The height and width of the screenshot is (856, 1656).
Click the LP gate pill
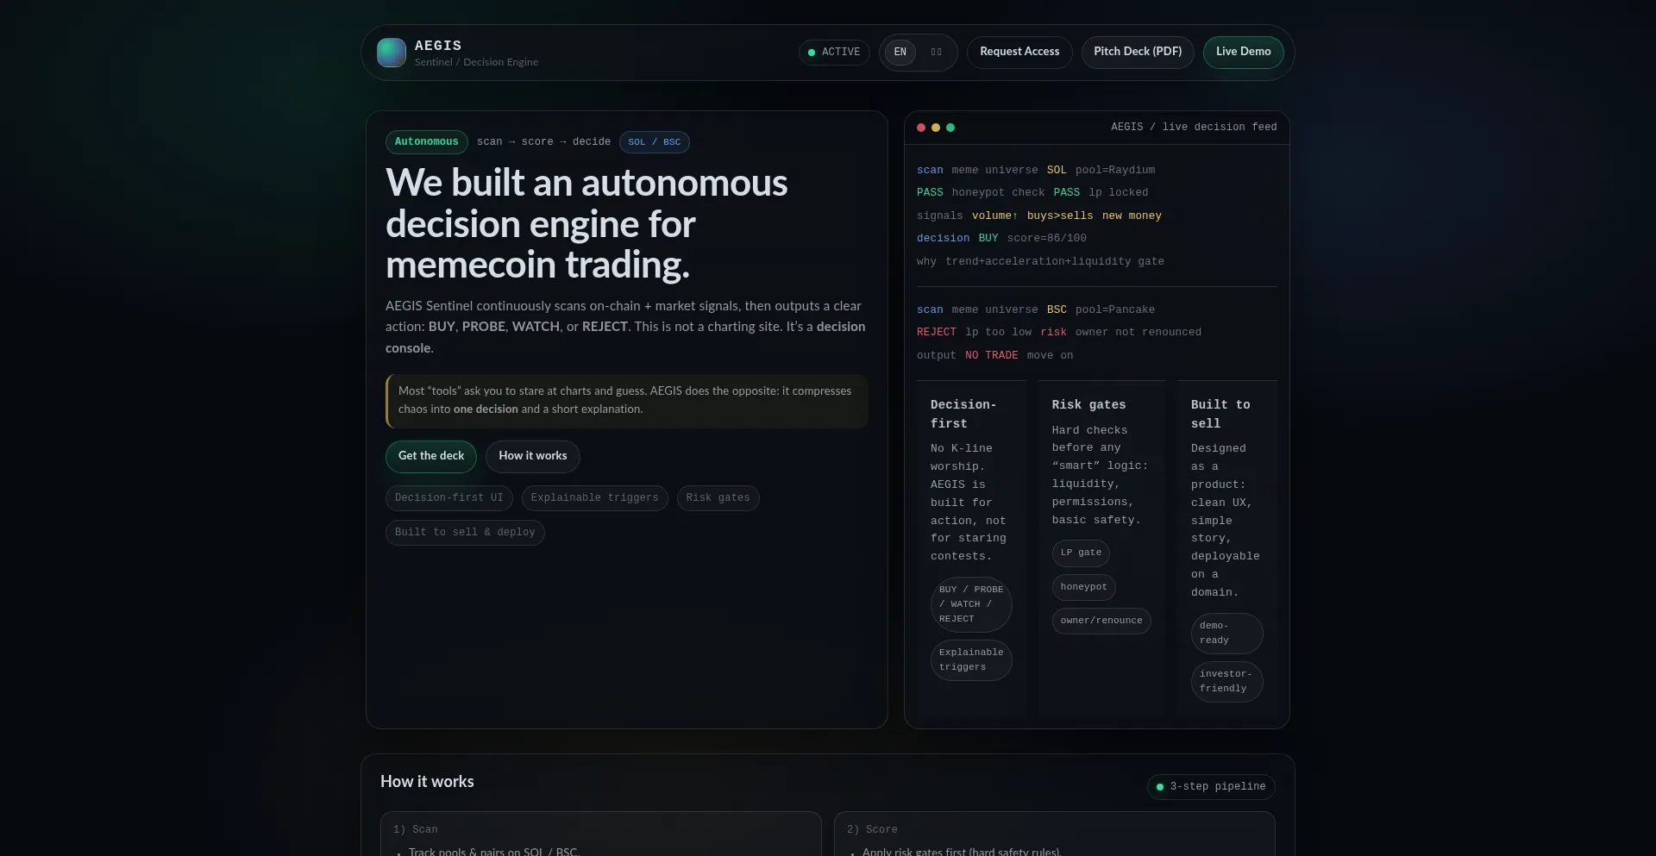click(1081, 553)
